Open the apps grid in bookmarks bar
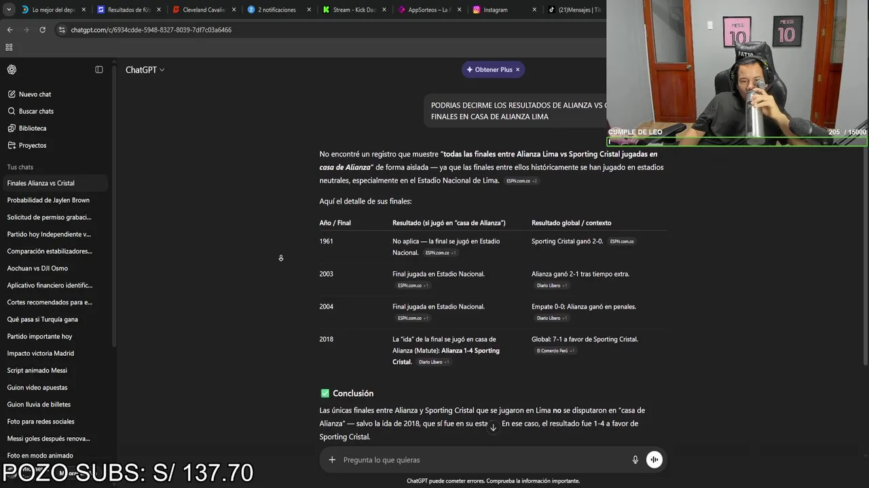Viewport: 869px width, 488px height. tap(9, 47)
